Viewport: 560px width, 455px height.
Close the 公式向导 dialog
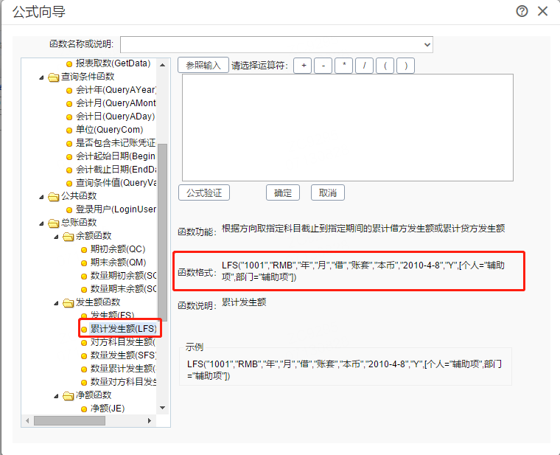pyautogui.click(x=542, y=12)
